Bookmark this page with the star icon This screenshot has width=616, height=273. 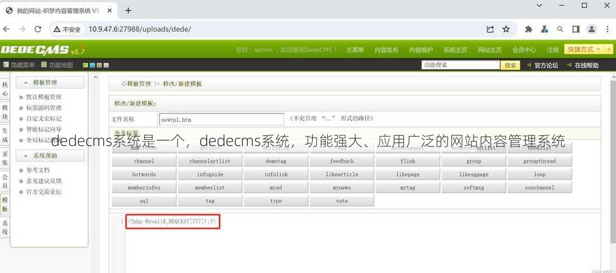tap(506, 29)
